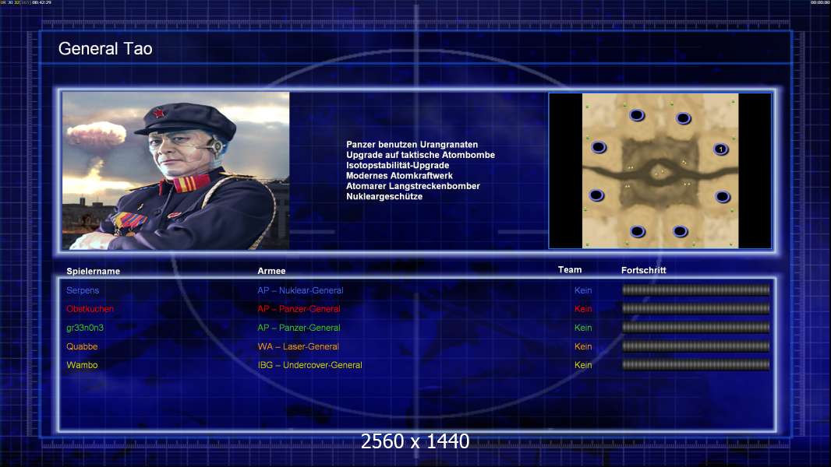This screenshot has width=831, height=467.
Task: Click the Quabbe loading progress bar
Action: click(x=695, y=346)
